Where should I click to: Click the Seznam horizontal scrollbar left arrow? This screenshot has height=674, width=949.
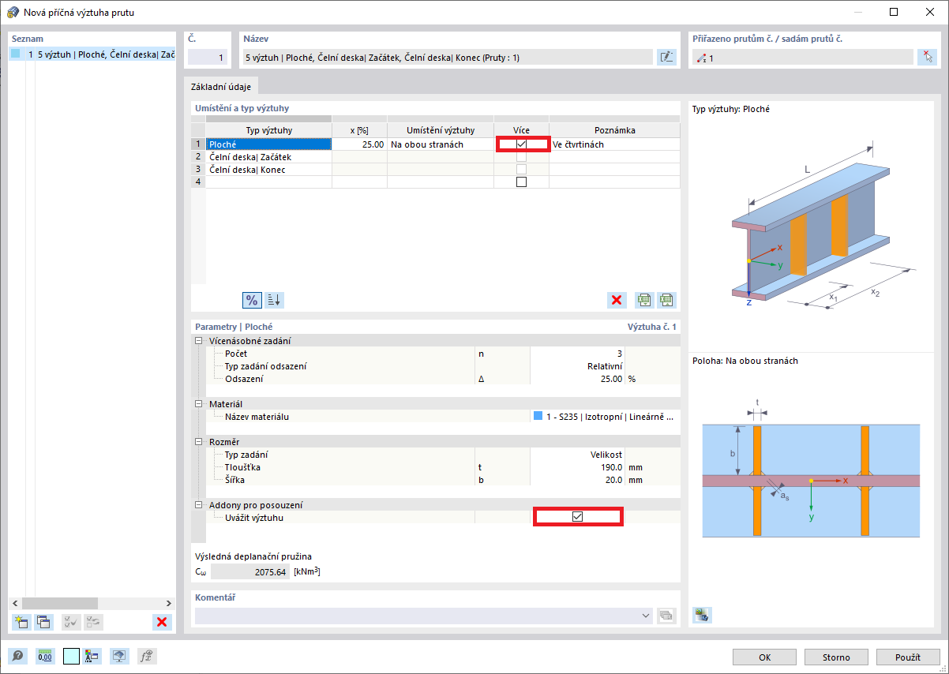[x=15, y=602]
